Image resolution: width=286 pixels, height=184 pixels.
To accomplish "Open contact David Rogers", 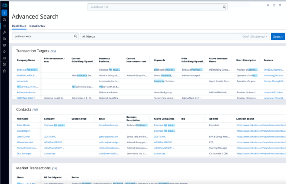I will click(23, 131).
